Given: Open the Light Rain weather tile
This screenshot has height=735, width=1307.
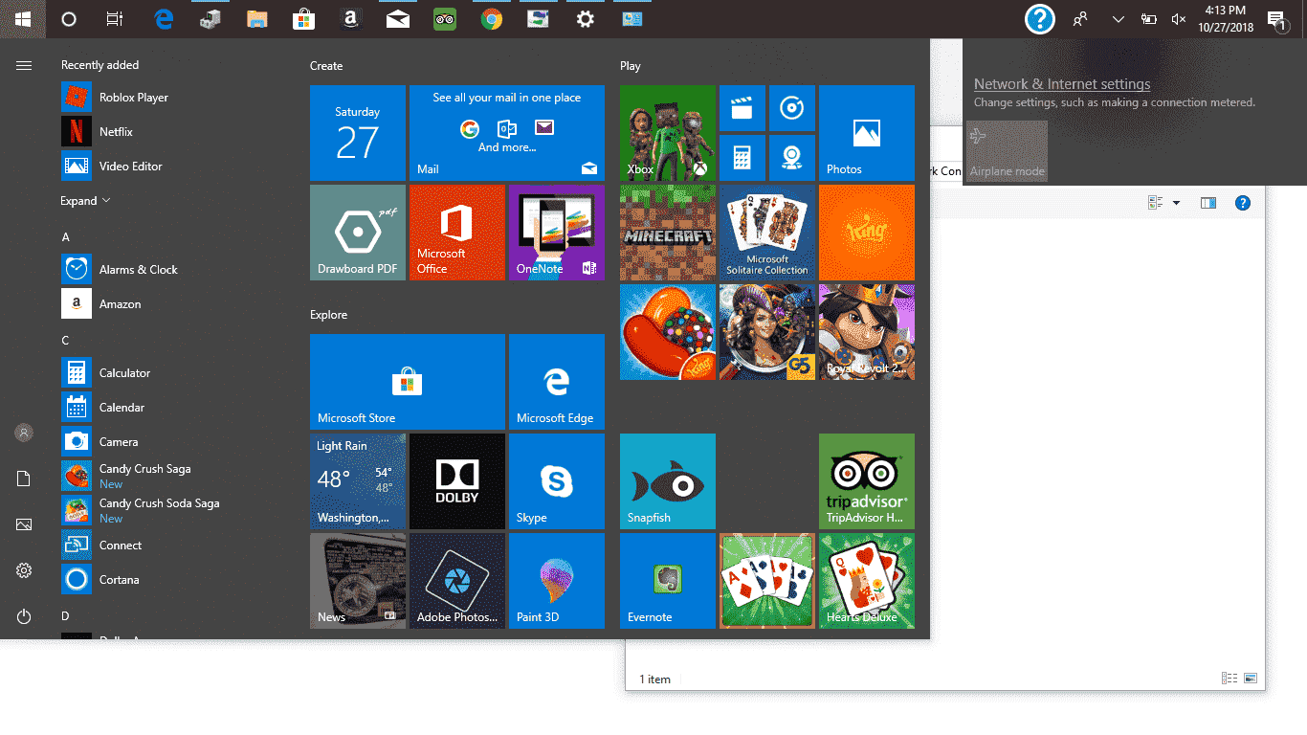Looking at the screenshot, I should (x=358, y=481).
